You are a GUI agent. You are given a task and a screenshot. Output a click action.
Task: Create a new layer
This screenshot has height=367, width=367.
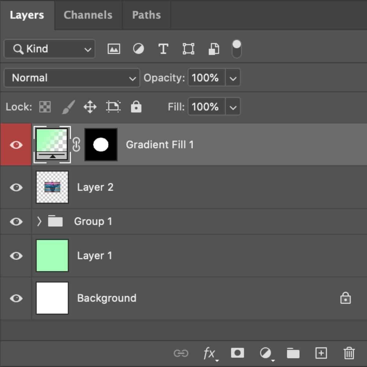coord(321,353)
